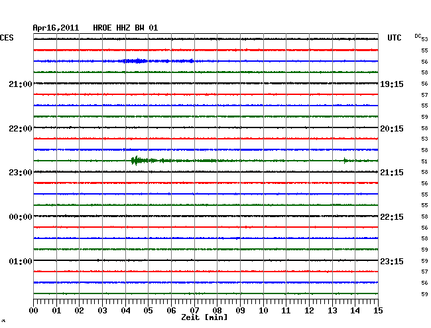Click the 22:00 local time label
Screen dimensions: 431x328
[21, 129]
